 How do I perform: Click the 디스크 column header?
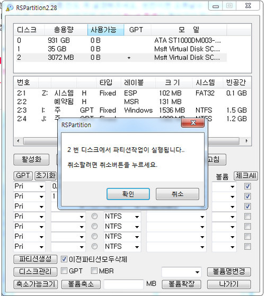pos(29,30)
